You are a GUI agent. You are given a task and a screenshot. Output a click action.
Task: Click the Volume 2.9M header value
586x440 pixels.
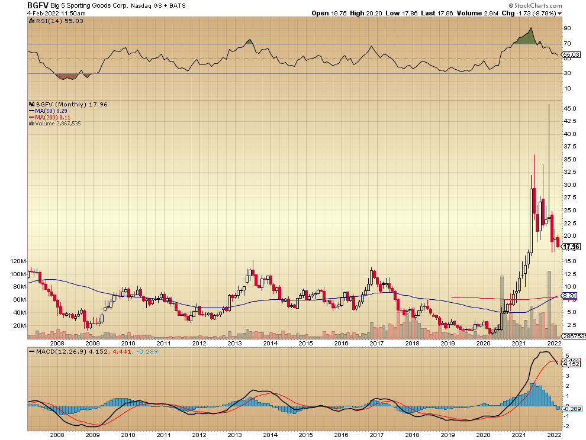477,13
